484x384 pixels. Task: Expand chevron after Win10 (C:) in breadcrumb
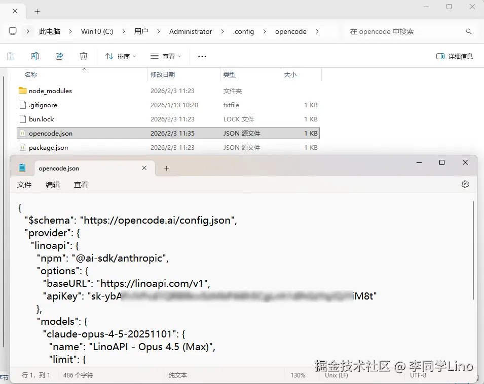coord(124,31)
